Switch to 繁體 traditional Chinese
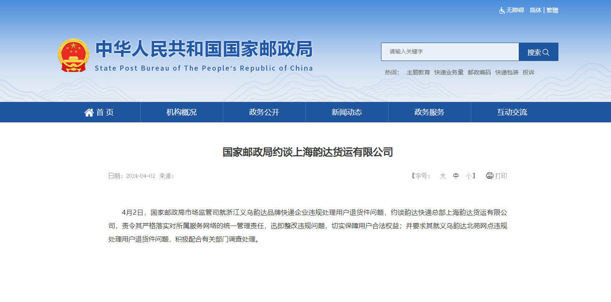611x302 pixels. point(553,10)
